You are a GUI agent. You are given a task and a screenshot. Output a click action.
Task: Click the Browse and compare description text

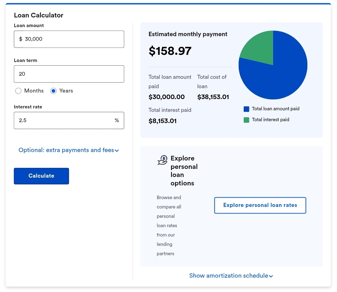point(169,225)
